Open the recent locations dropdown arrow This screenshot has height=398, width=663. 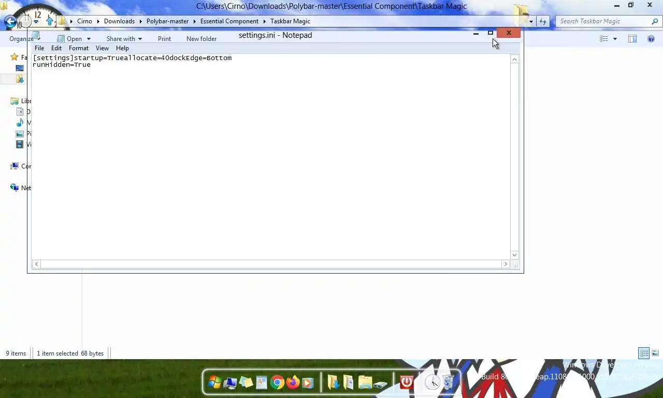tap(36, 22)
